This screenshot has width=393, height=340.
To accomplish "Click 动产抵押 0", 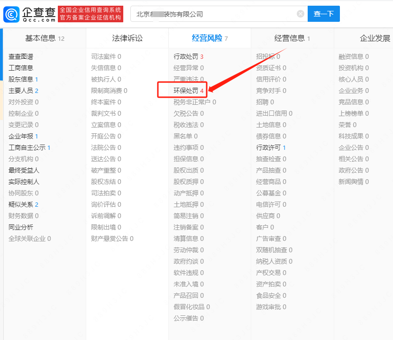I will coord(189,193).
